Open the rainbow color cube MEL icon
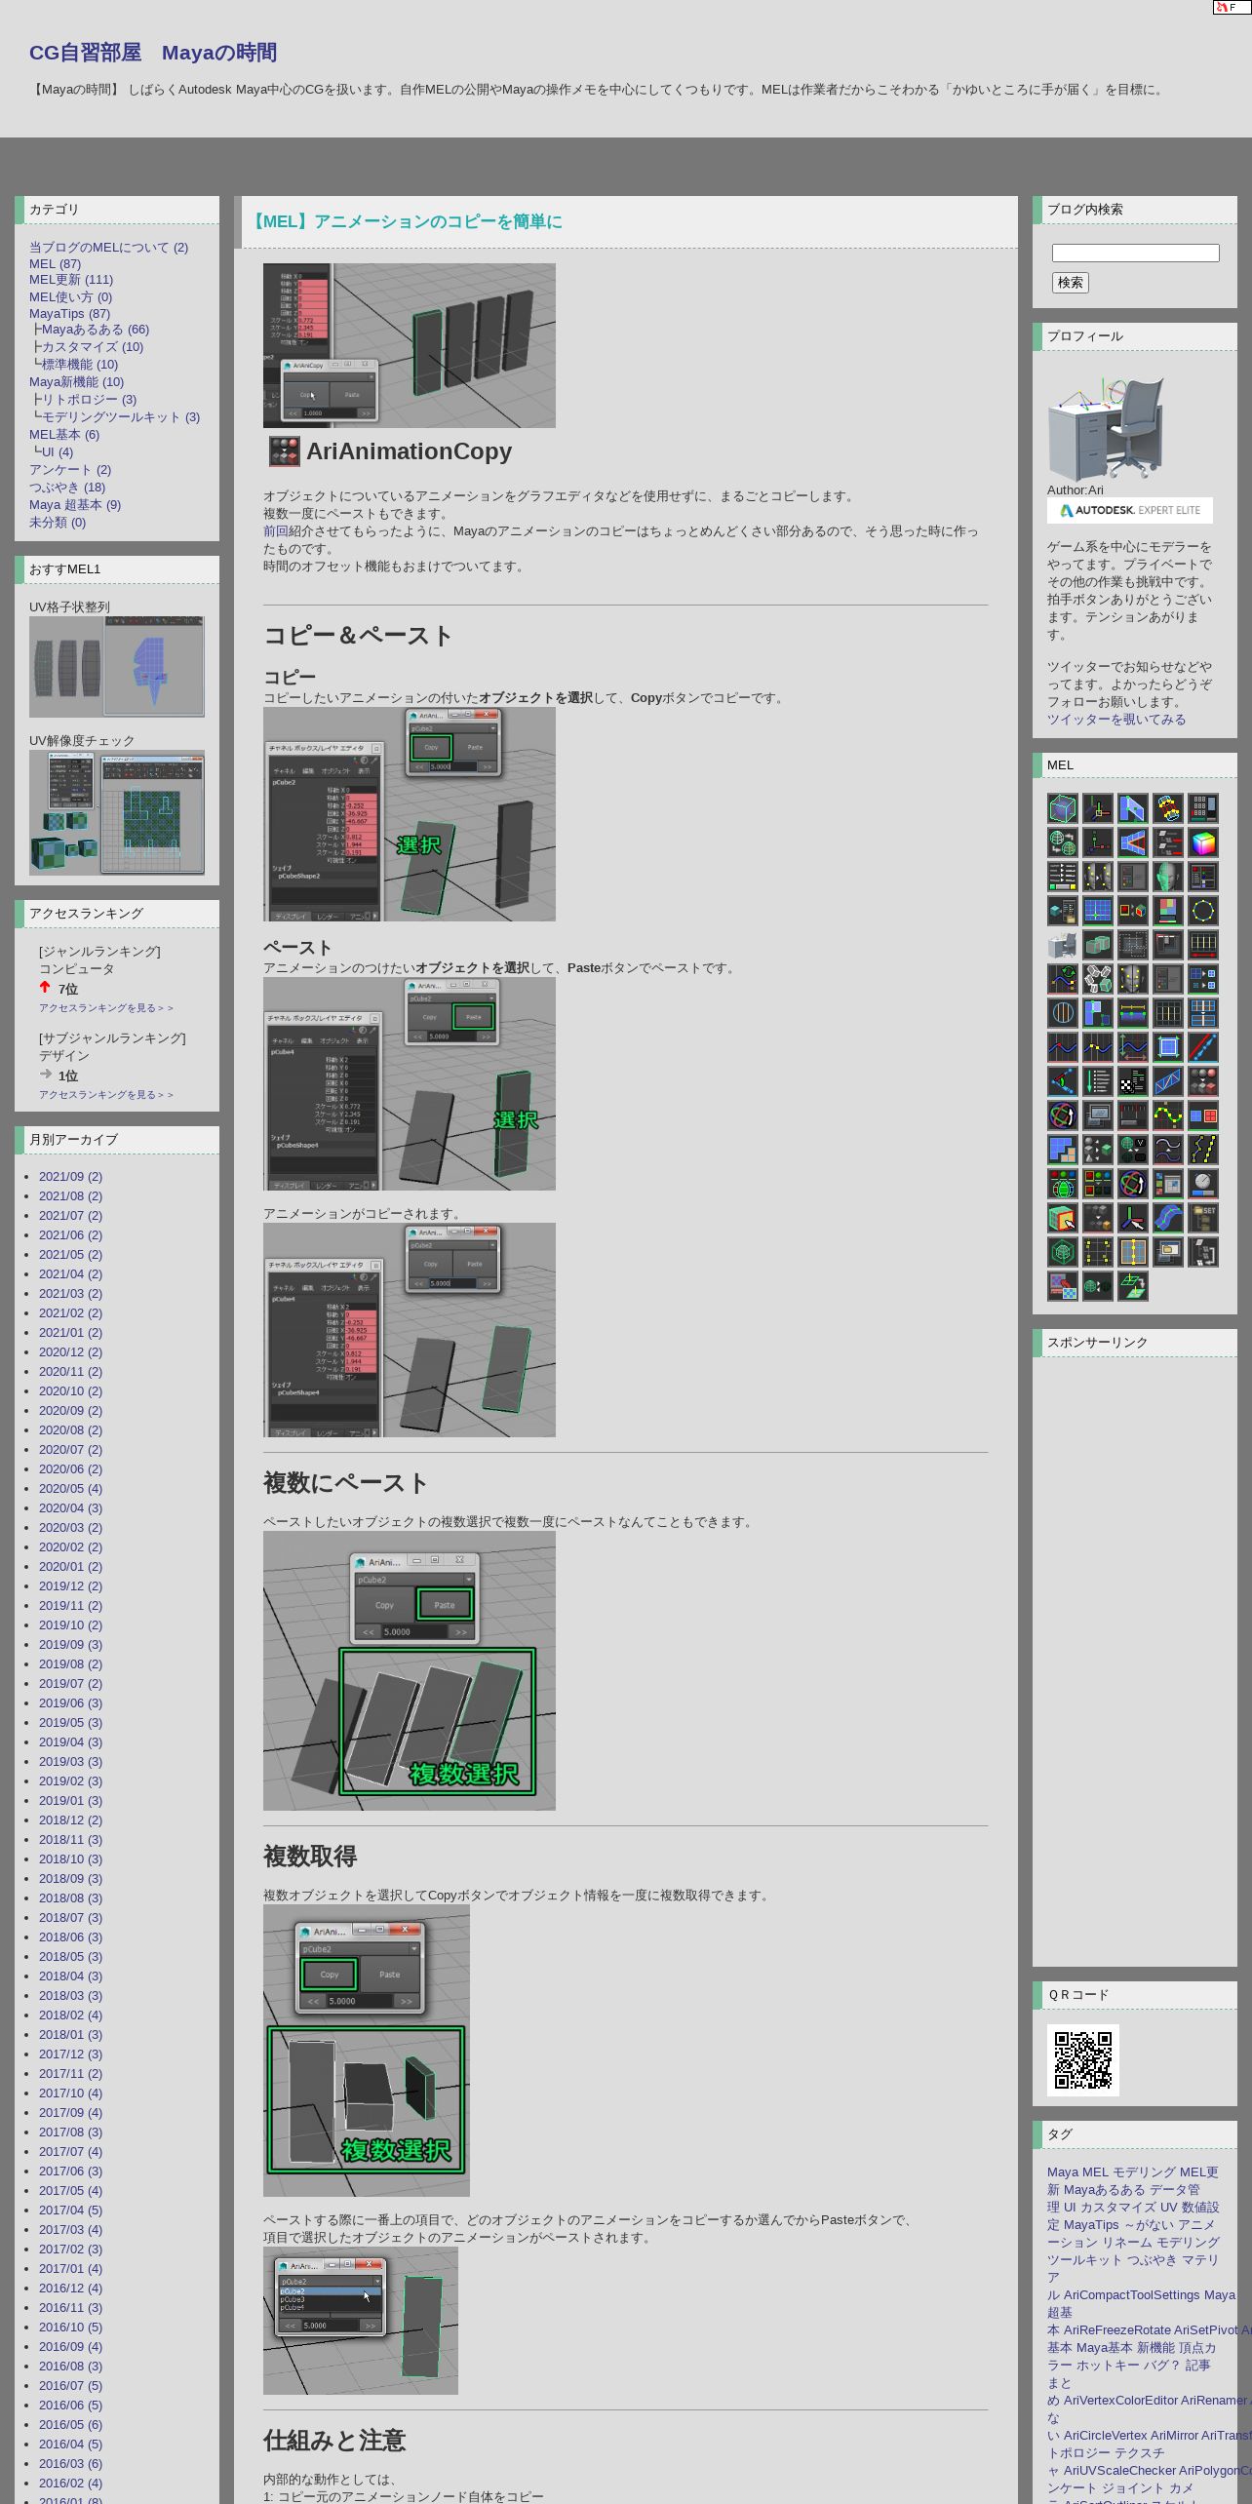This screenshot has width=1252, height=2504. (x=1203, y=842)
